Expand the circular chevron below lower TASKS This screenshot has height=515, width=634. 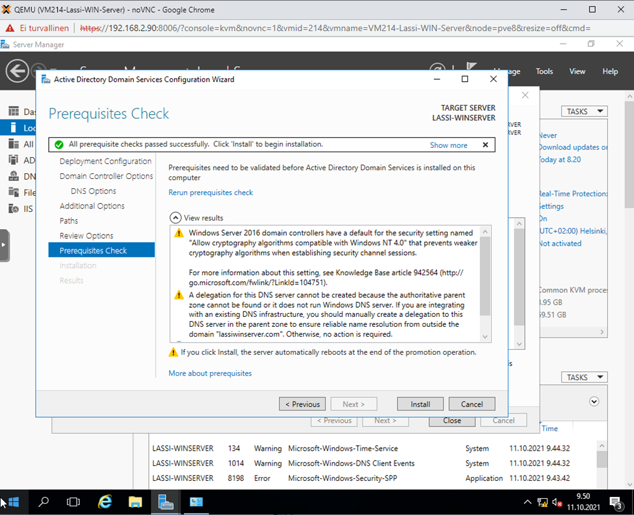[594, 401]
